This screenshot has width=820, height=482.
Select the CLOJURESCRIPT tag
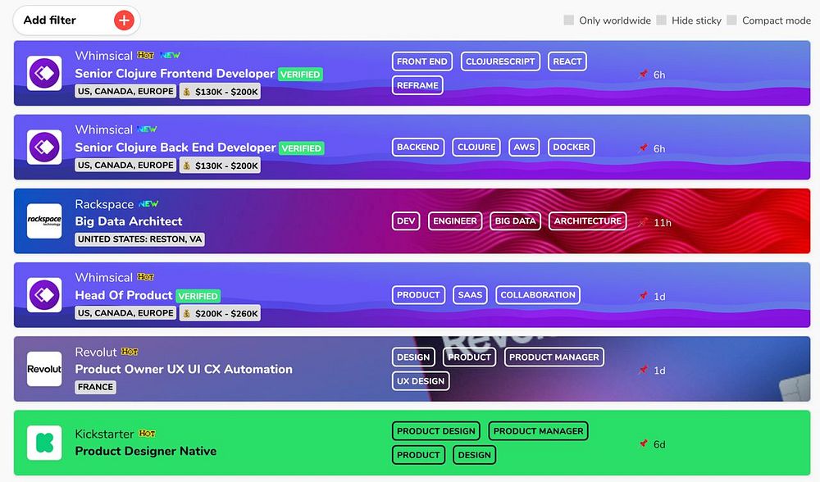(500, 61)
